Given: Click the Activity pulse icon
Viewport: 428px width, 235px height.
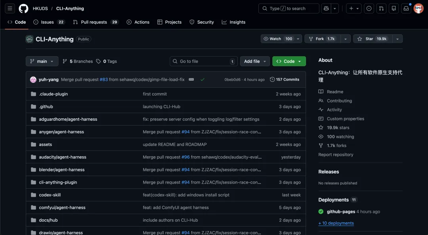Looking at the screenshot, I should pos(321,110).
